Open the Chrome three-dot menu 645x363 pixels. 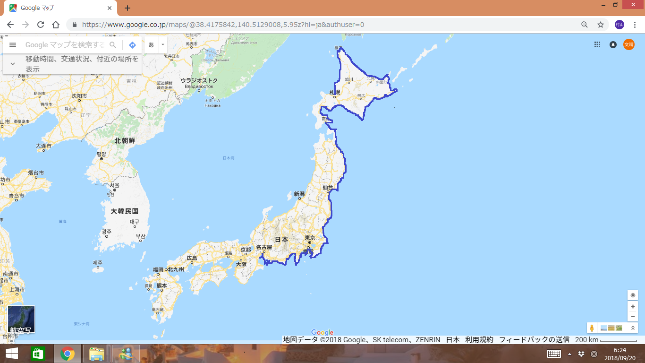coord(635,25)
